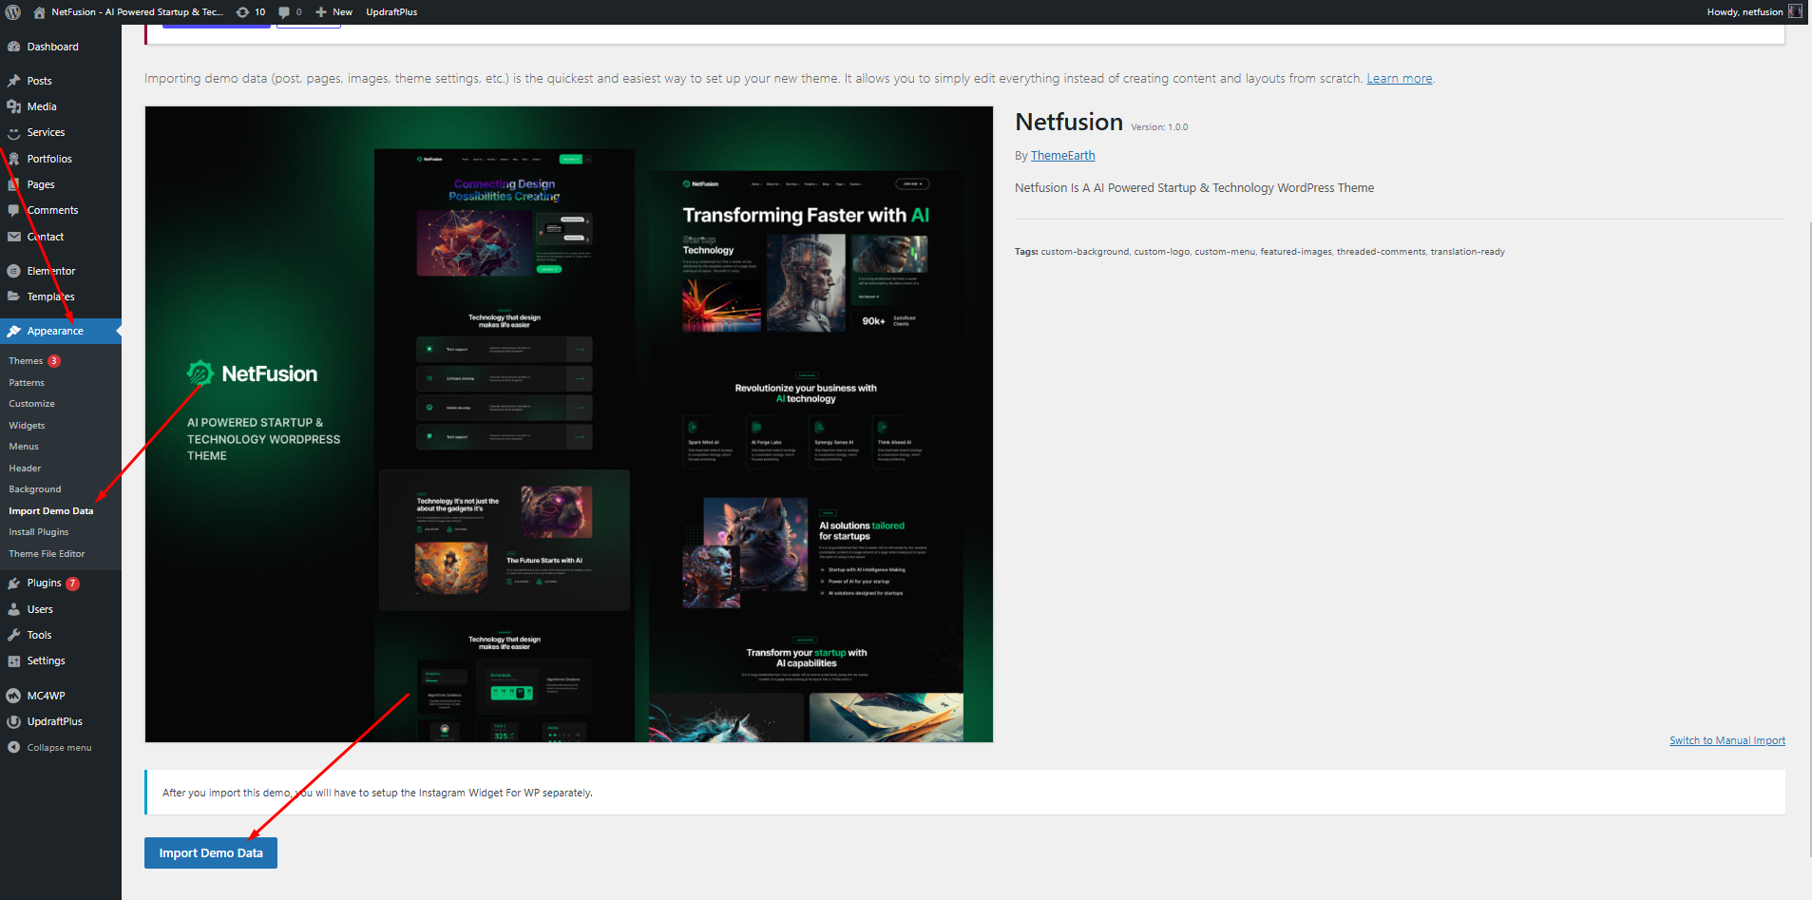Open the comments bubble icon in admin bar
Viewport: 1812px width, 900px height.
284,12
